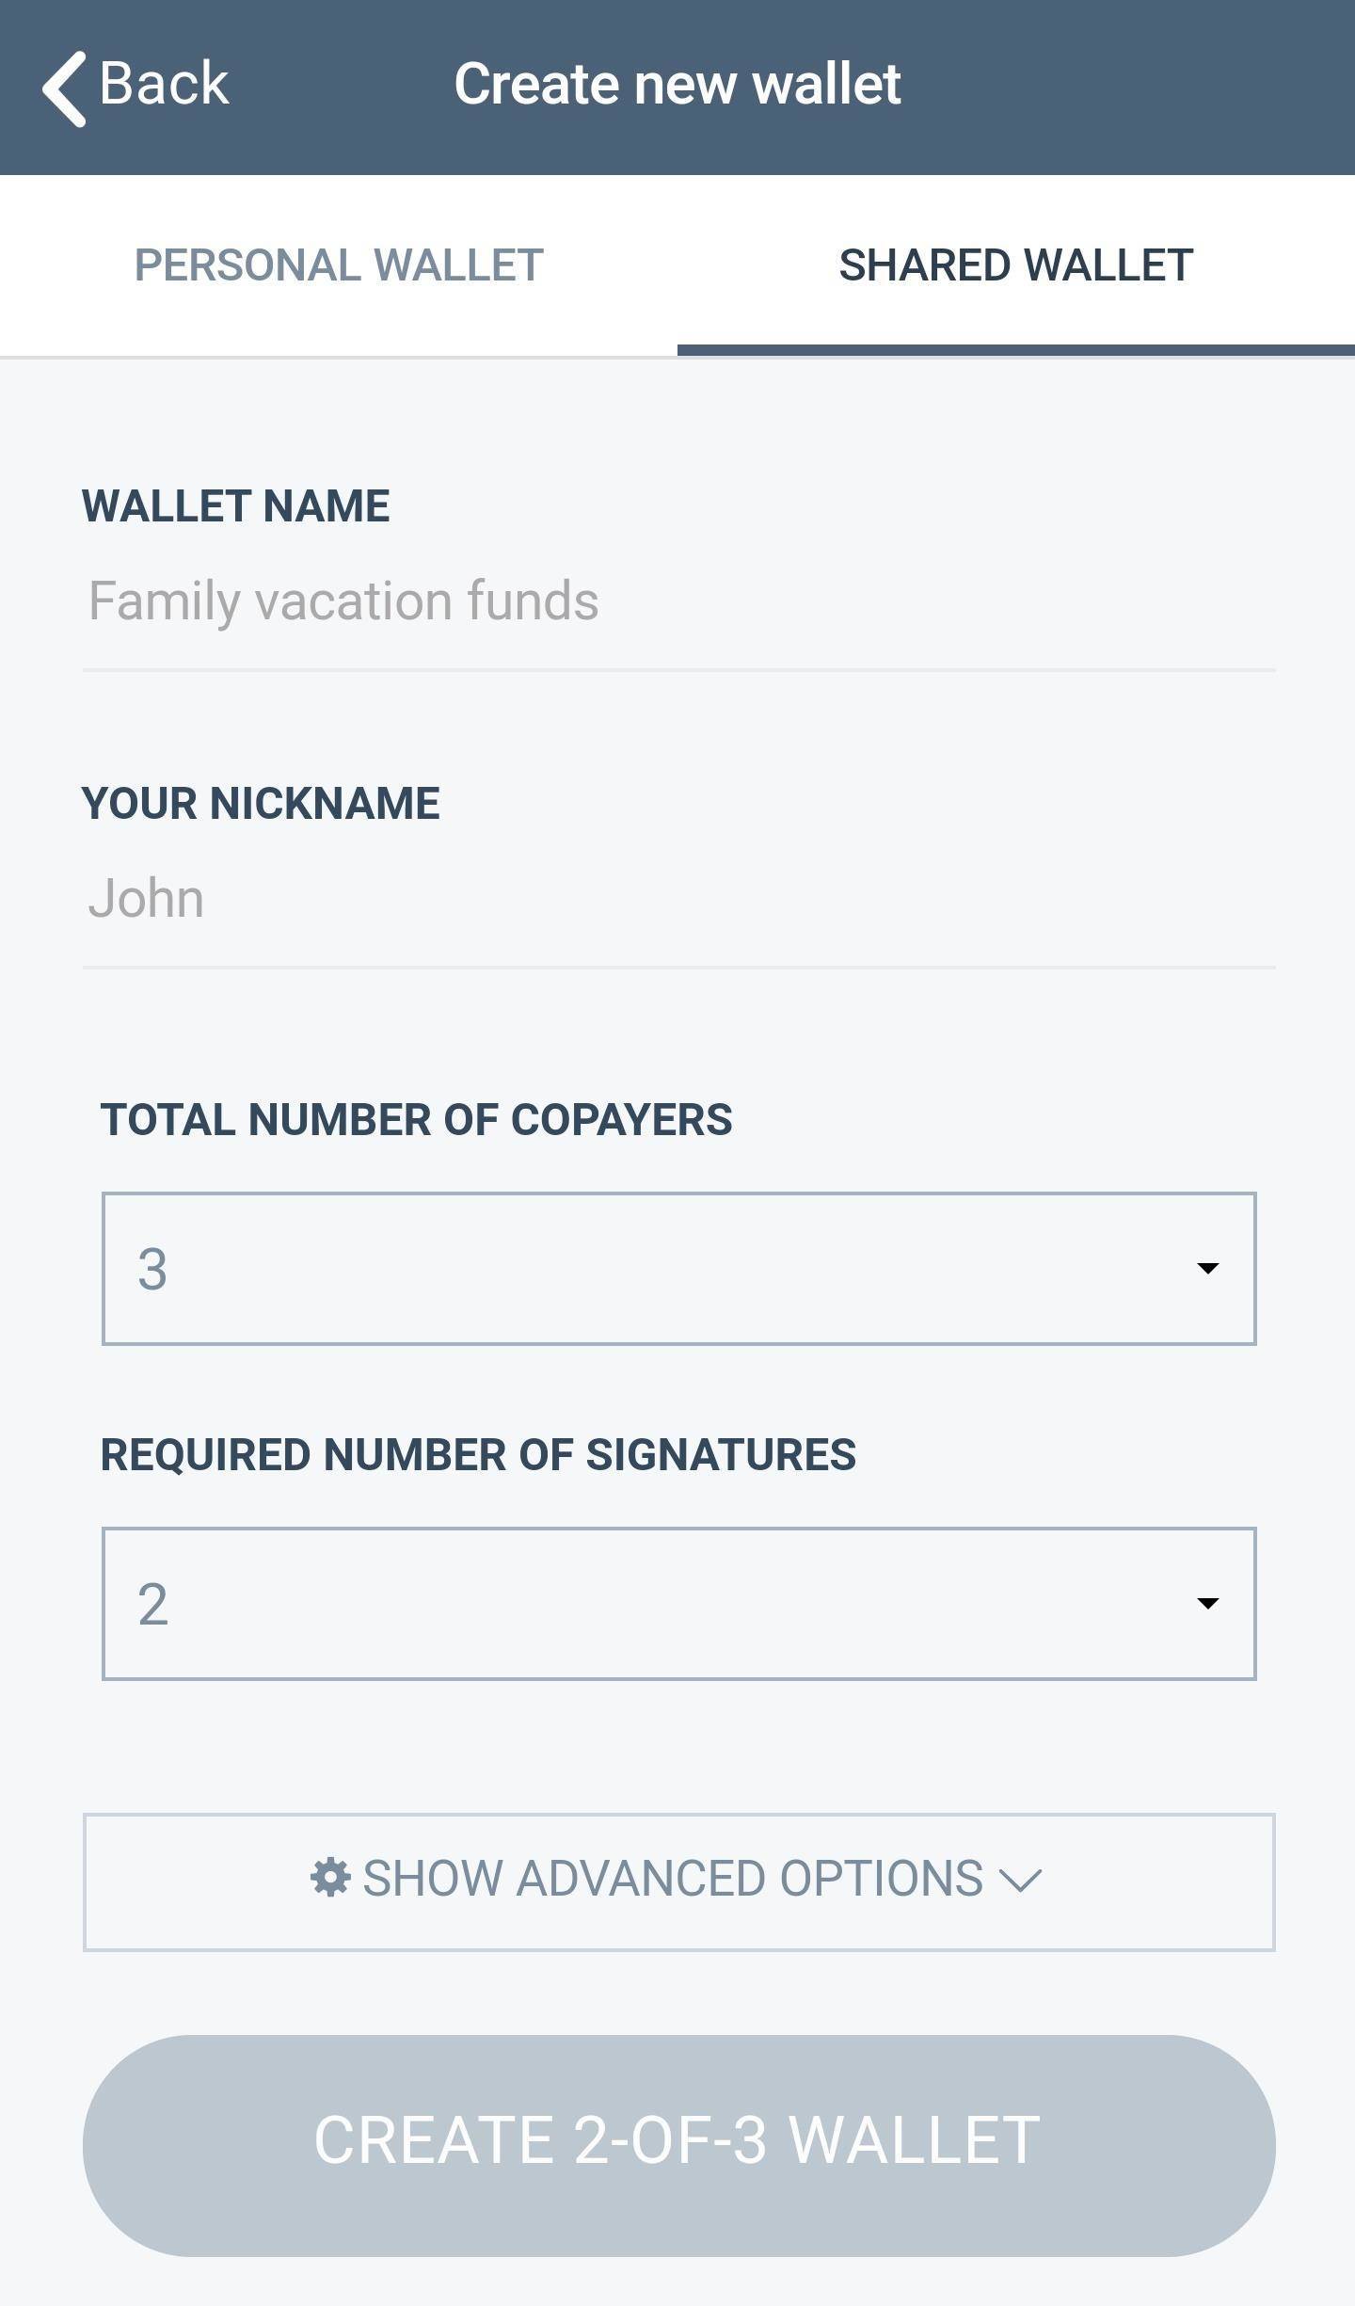Click the Wallet Name label
This screenshot has height=2306, width=1355.
(x=236, y=506)
